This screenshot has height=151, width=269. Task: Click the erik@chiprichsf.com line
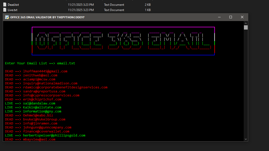tap(33, 99)
